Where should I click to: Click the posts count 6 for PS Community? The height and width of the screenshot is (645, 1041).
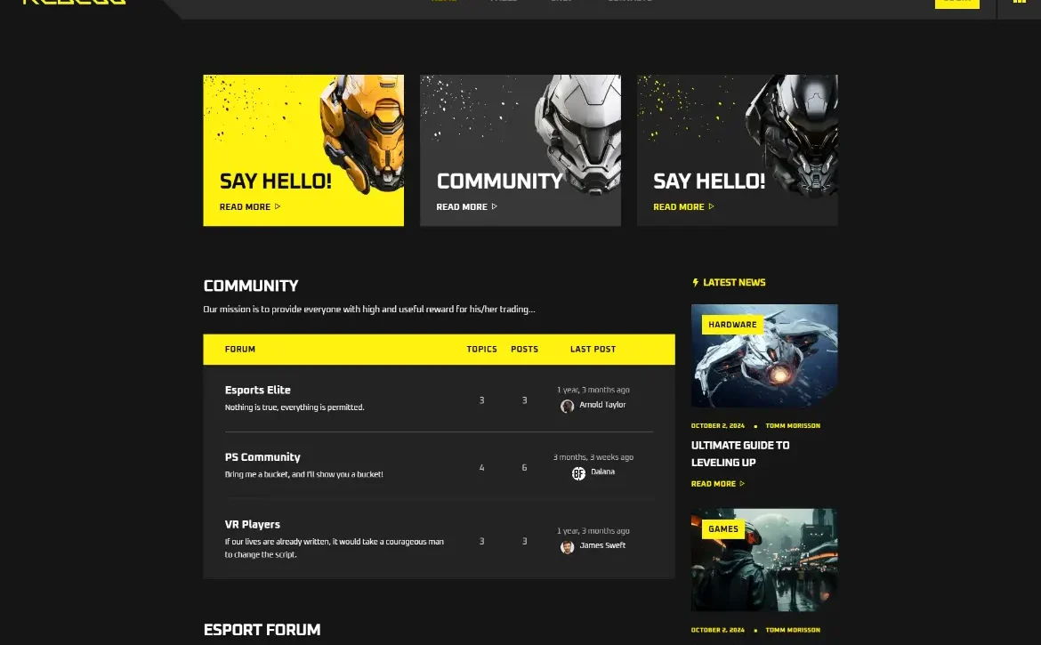coord(524,468)
